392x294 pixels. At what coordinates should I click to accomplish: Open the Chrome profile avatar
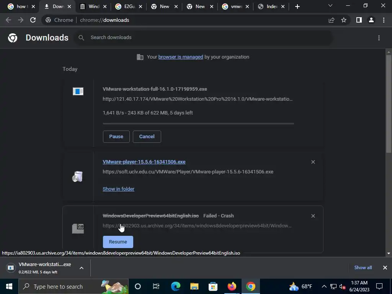tap(371, 20)
